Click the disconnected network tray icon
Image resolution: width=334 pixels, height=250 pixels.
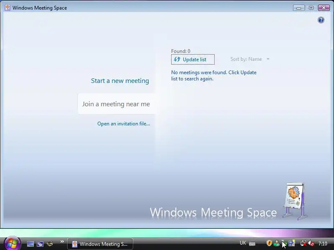click(x=304, y=243)
